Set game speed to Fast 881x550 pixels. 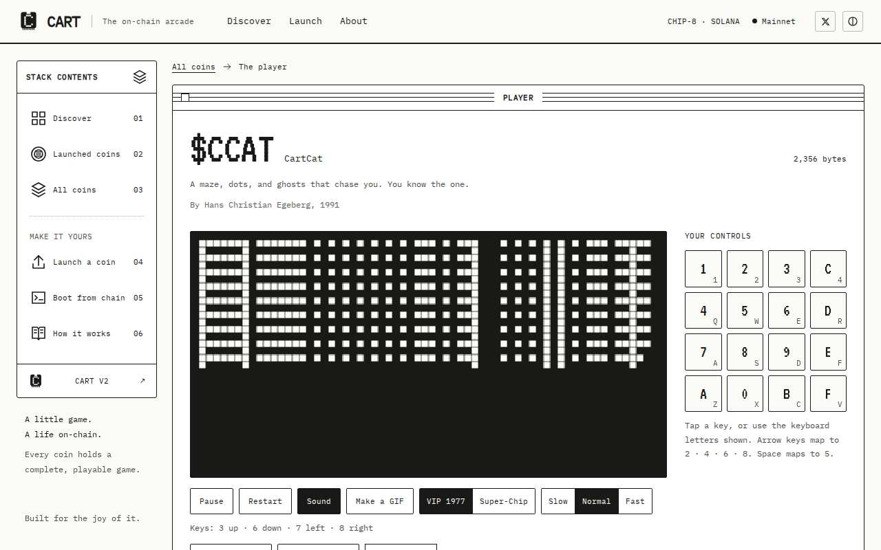click(x=635, y=501)
